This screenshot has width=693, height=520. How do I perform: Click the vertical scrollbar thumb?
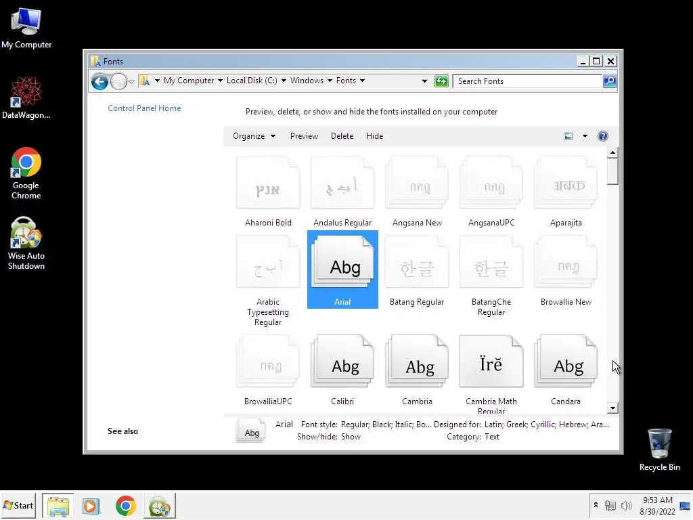(612, 171)
